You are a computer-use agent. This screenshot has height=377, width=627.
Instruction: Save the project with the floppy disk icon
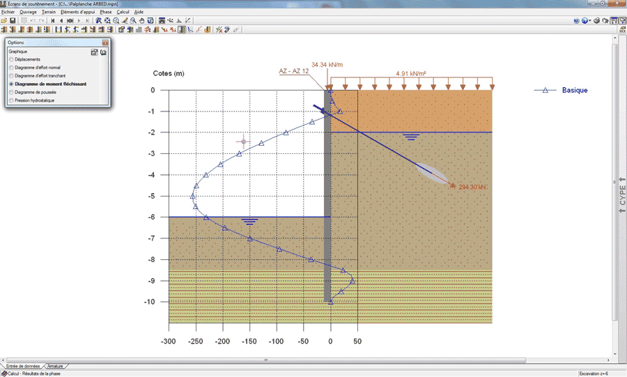click(x=13, y=20)
